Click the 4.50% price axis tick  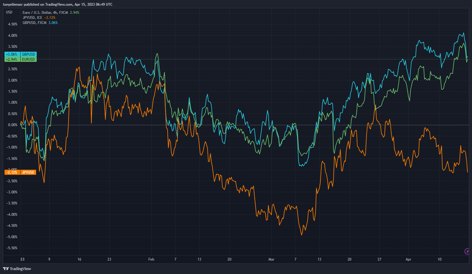tap(13, 24)
